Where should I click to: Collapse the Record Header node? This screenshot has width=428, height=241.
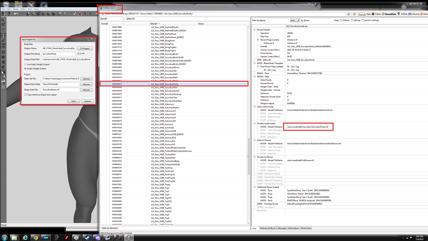254,30
